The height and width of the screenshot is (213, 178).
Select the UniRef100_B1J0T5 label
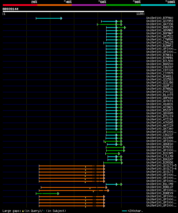click(x=160, y=95)
